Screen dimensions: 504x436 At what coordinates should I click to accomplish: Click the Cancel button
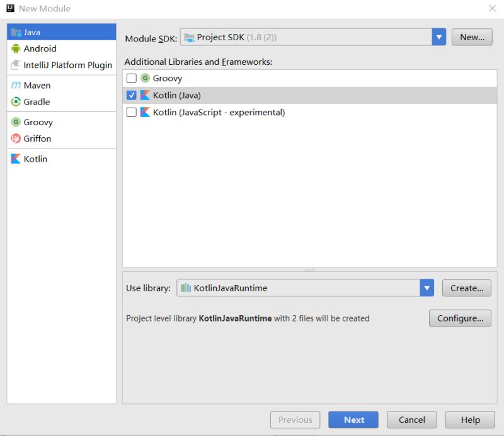pos(412,420)
